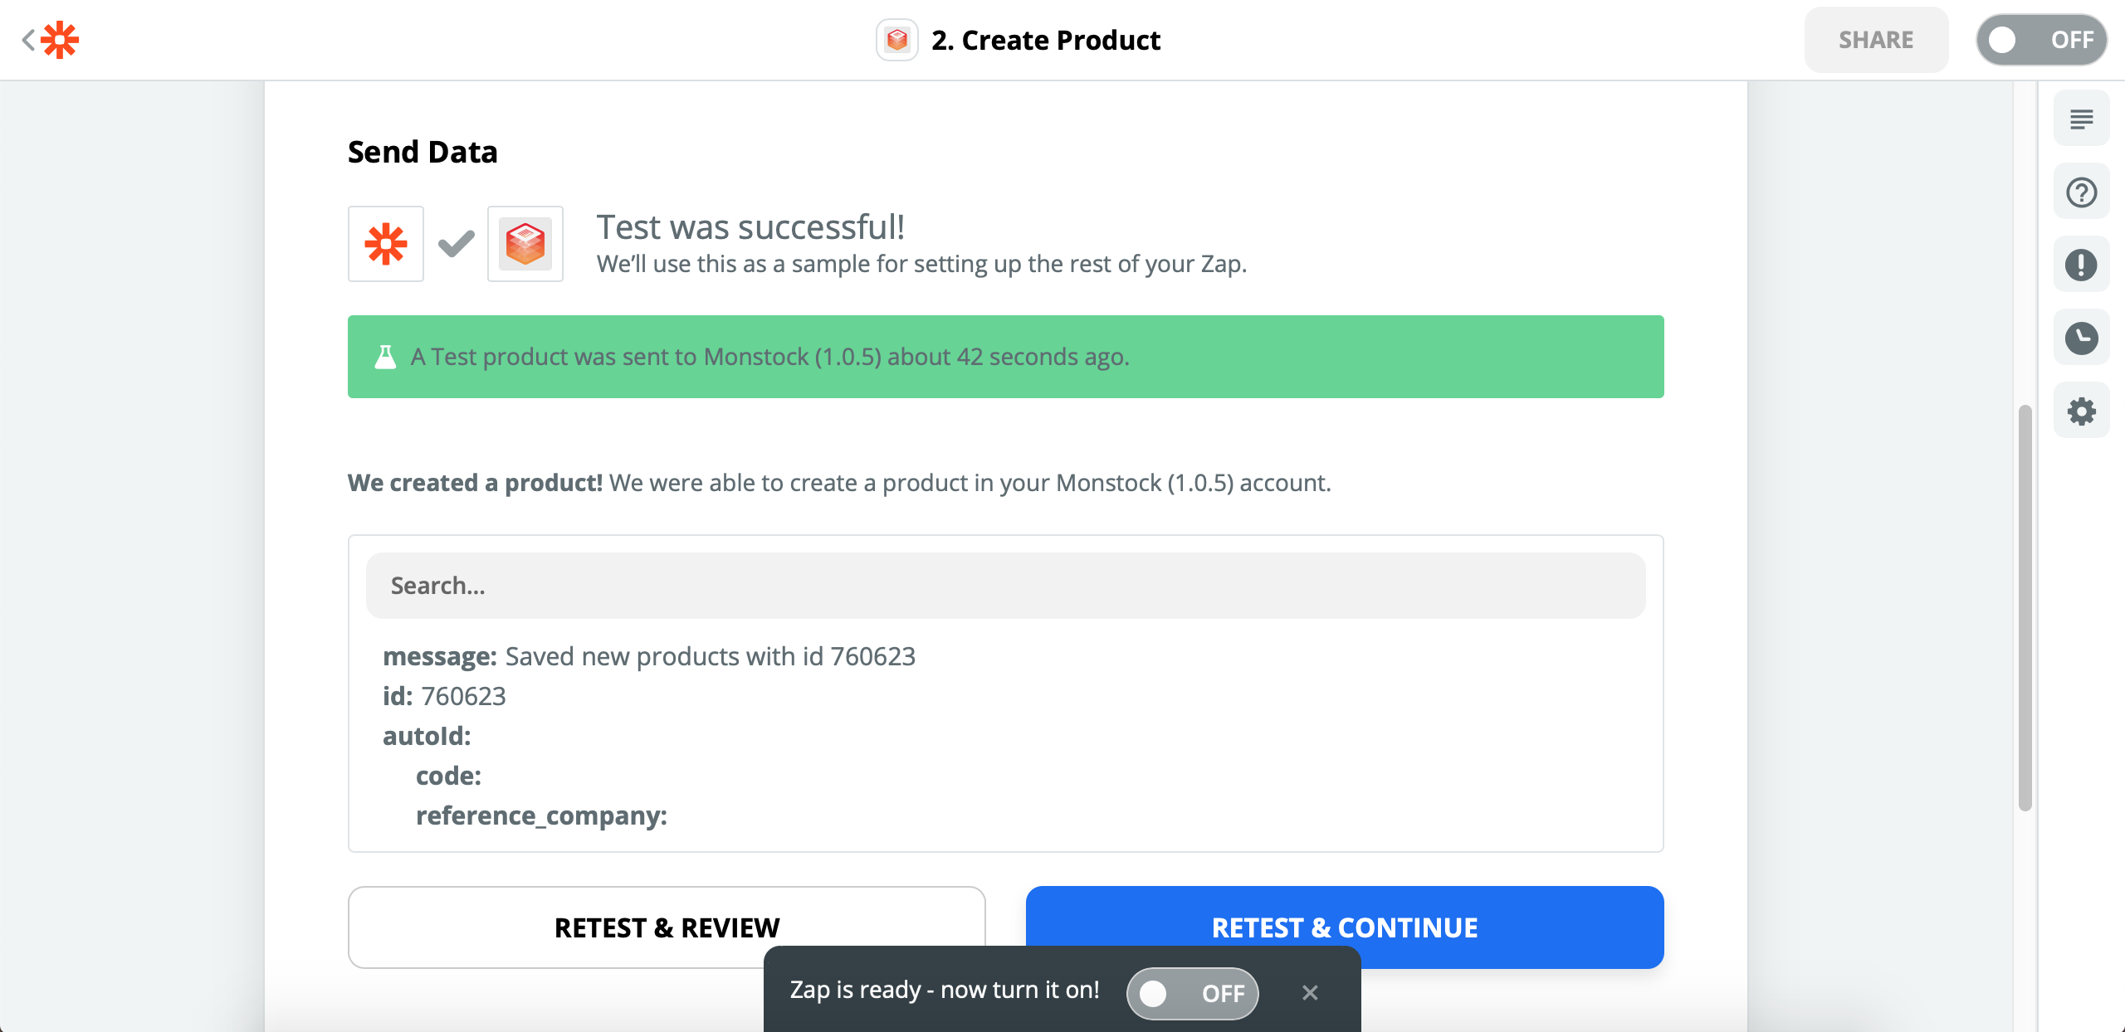
Task: Click the Monstock box icon in Send Data
Action: pos(525,244)
